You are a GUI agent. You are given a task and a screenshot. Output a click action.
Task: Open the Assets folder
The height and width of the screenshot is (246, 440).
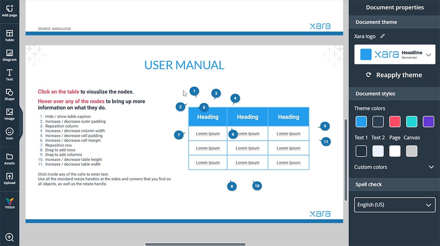coord(9,158)
